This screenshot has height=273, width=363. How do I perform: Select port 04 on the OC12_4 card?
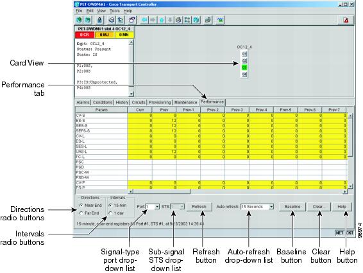point(244,75)
